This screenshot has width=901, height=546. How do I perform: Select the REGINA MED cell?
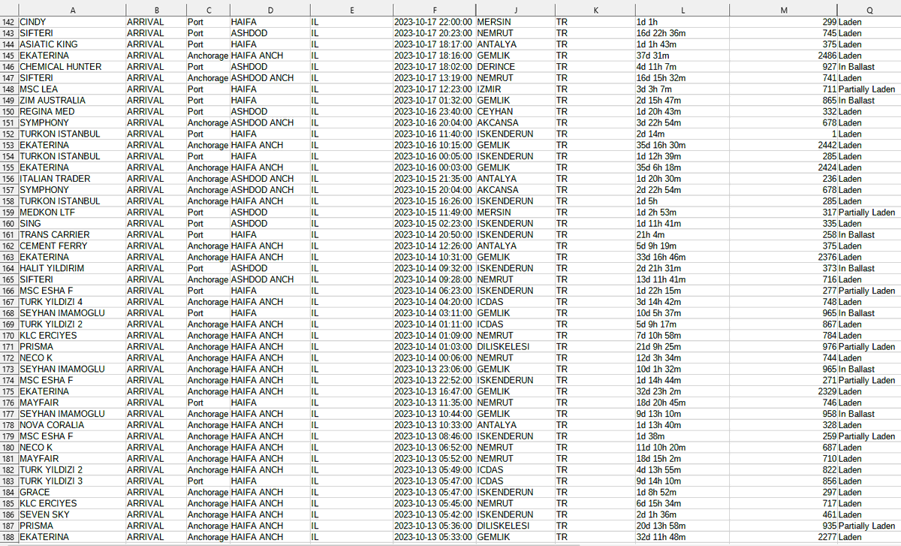(x=71, y=111)
